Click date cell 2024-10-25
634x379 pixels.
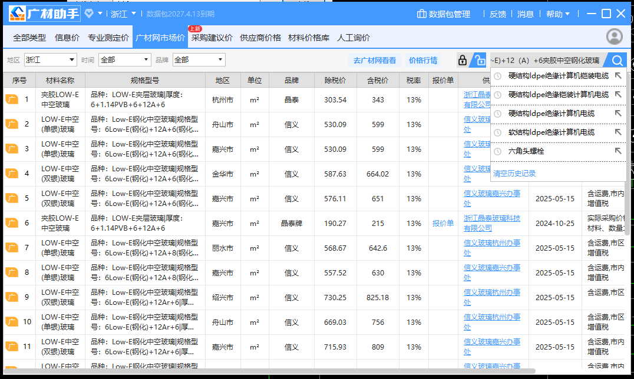(555, 223)
